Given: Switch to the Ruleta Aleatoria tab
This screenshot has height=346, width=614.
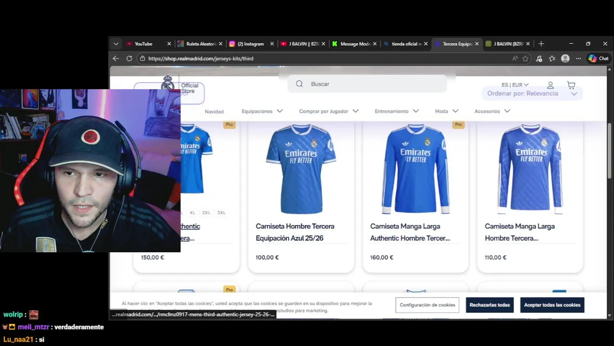Looking at the screenshot, I should coord(201,44).
